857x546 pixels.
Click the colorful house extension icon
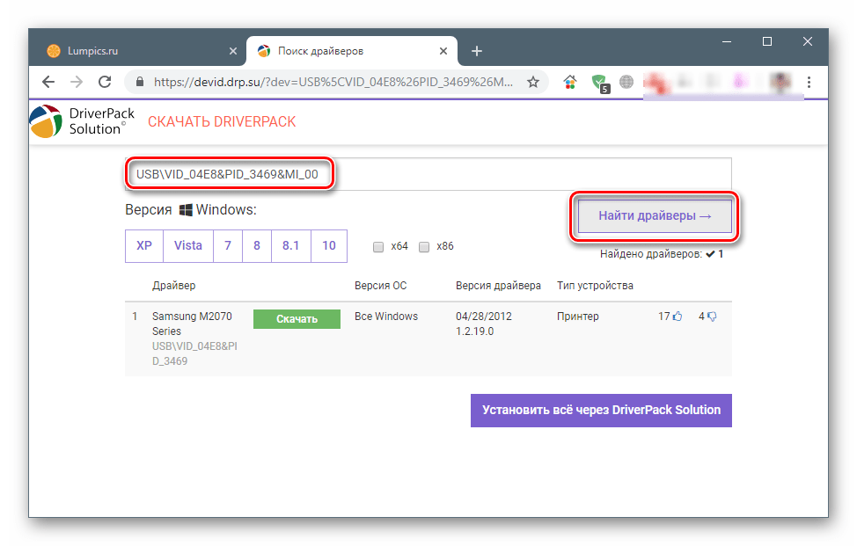tap(570, 82)
